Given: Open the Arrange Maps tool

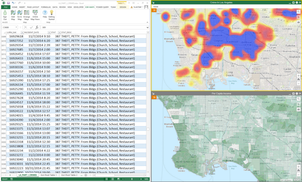Looking at the screenshot, I should pyautogui.click(x=27, y=15).
